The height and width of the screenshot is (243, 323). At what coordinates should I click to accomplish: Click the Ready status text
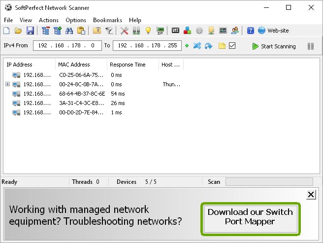click(9, 182)
